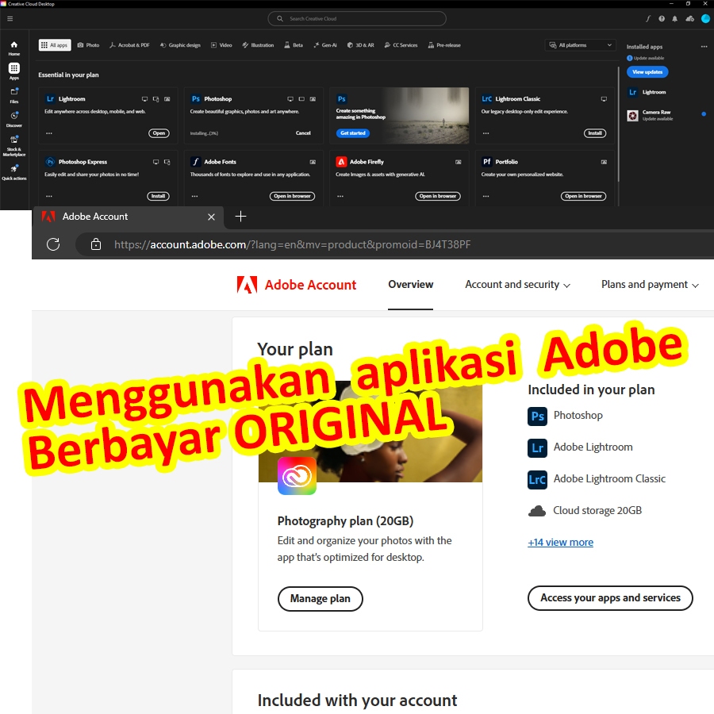
Task: Open Portfolio in browser
Action: tap(583, 196)
